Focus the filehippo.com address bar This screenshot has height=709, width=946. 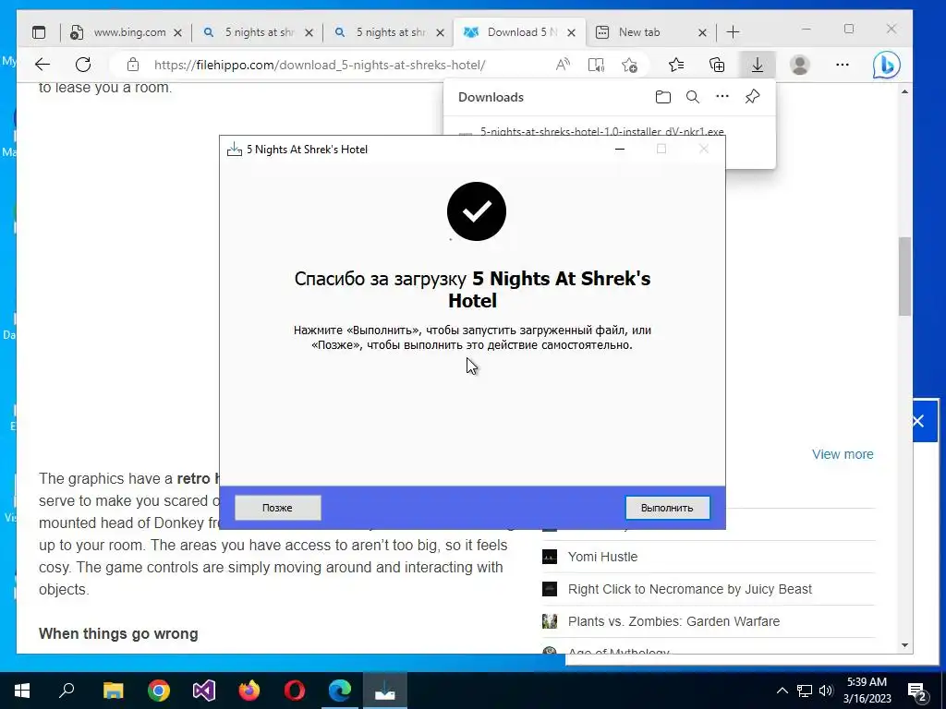point(320,65)
